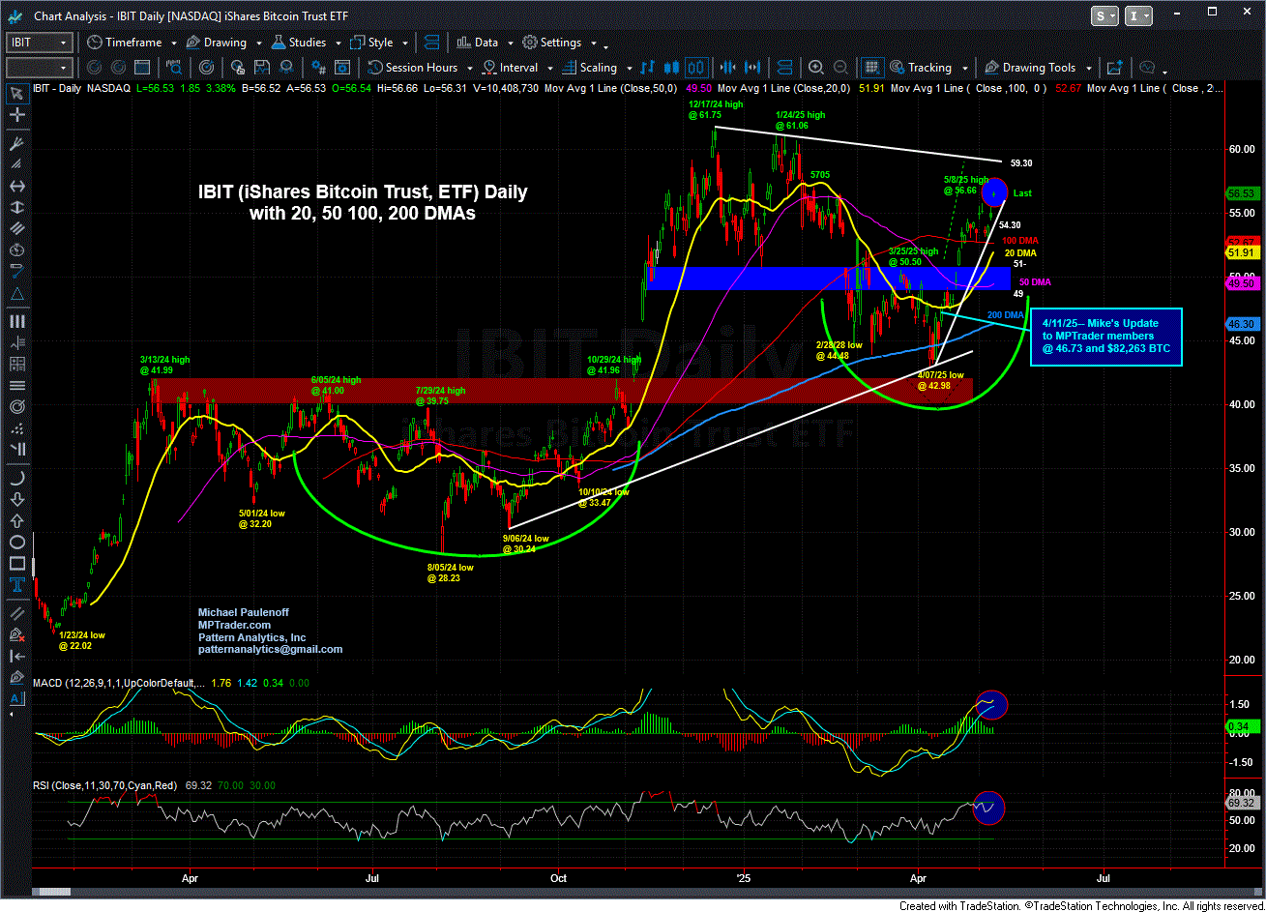The height and width of the screenshot is (912, 1266).
Task: Open the dropdown arrow next to S button
Action: pos(1114,16)
